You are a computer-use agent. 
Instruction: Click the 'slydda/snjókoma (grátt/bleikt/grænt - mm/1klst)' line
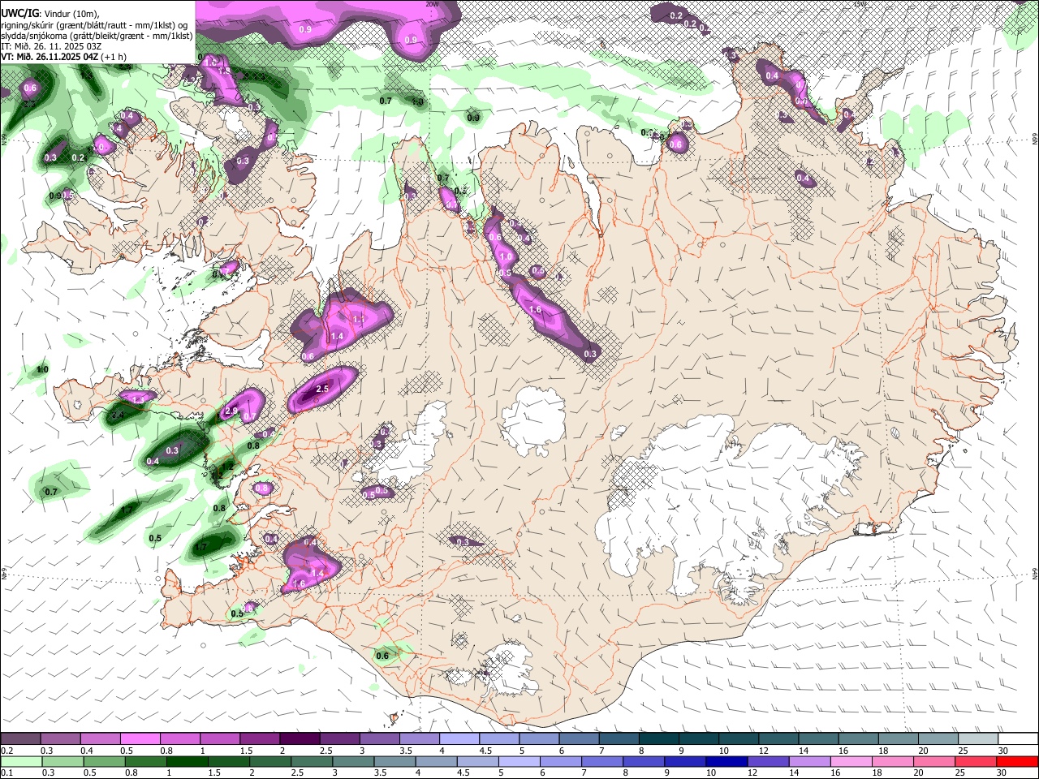(97, 36)
